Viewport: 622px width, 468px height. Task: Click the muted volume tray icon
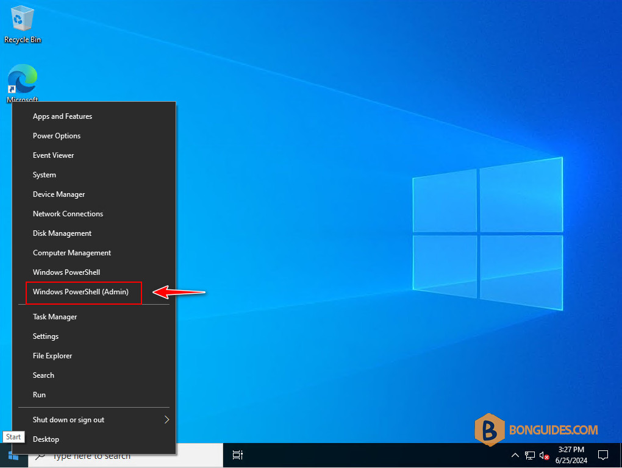click(544, 456)
